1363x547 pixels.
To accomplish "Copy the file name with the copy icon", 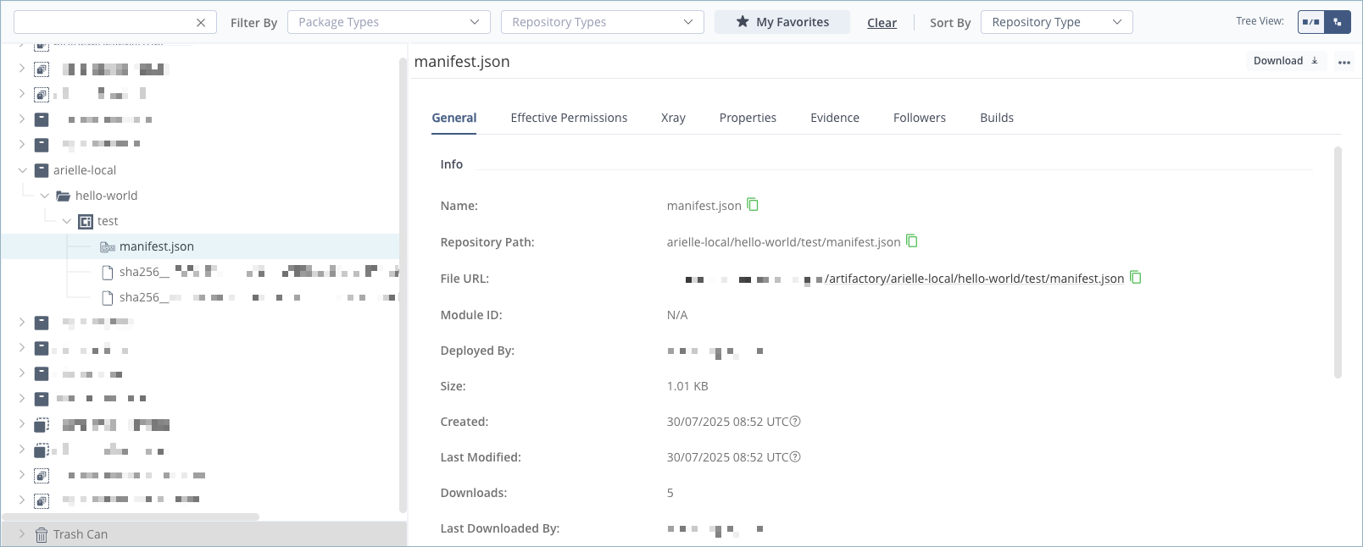I will point(753,205).
